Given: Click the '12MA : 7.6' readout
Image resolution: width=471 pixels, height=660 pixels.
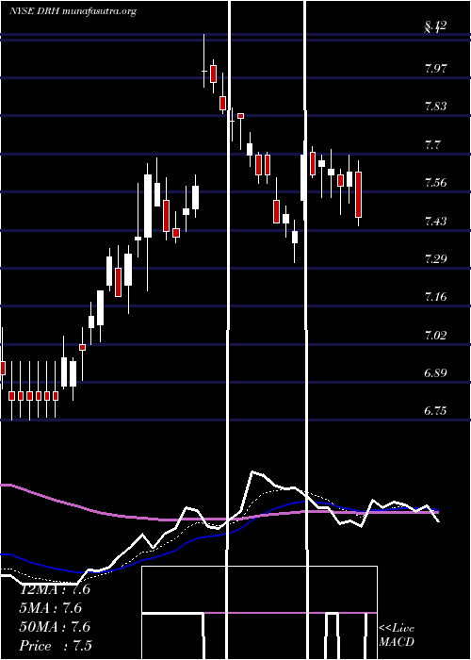Looking at the screenshot, I should click(x=55, y=589).
